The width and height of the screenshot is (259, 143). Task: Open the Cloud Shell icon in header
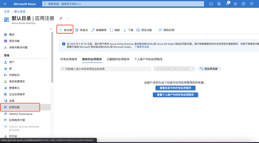pos(211,4)
